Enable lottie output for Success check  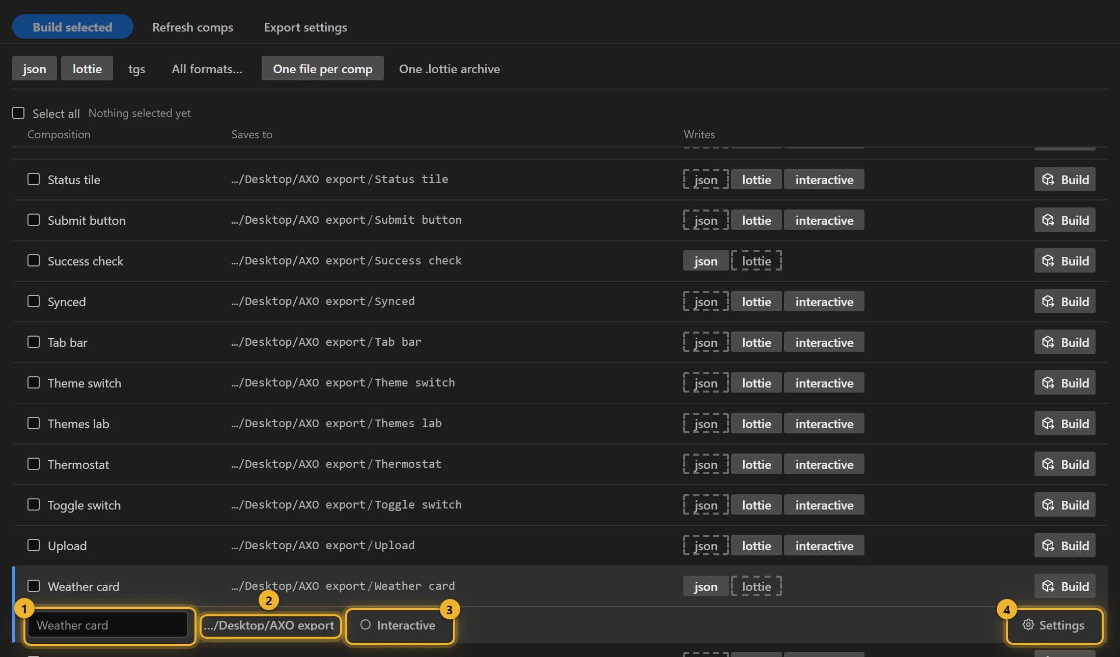(757, 261)
